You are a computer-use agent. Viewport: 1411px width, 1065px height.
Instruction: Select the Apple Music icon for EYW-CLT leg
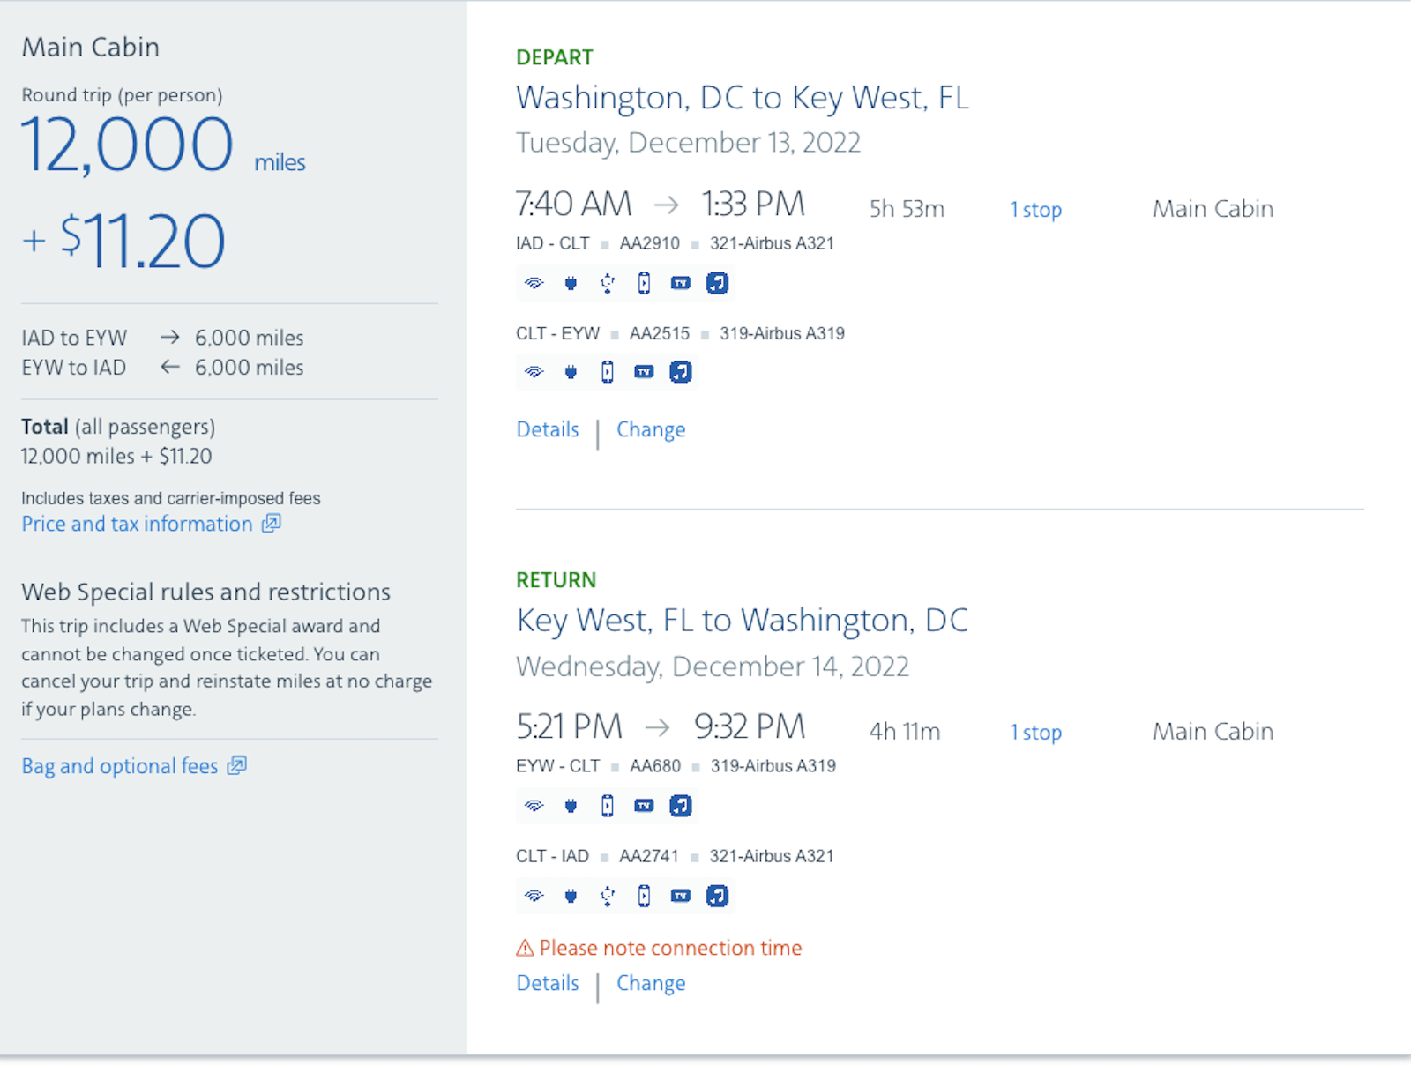680,805
